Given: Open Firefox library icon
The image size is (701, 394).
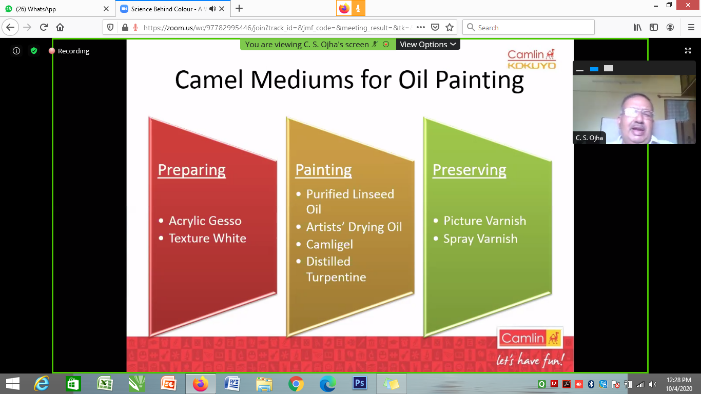Looking at the screenshot, I should point(637,28).
